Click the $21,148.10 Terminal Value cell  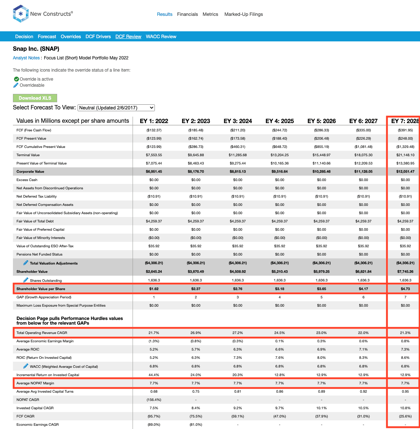[x=405, y=155]
